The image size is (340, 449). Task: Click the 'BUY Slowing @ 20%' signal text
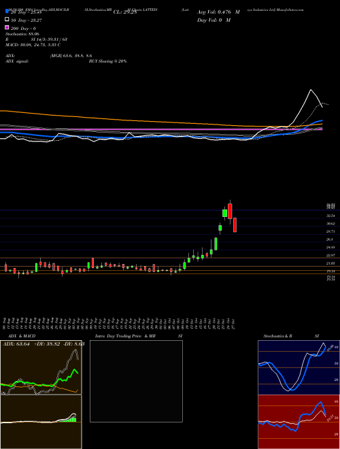(107, 61)
